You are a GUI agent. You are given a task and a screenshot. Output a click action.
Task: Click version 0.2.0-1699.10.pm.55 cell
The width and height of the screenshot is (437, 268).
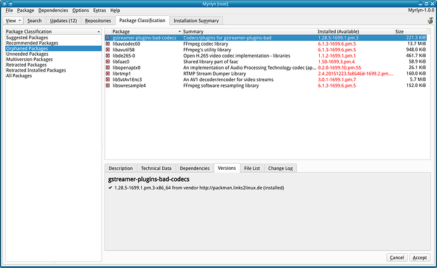339,68
